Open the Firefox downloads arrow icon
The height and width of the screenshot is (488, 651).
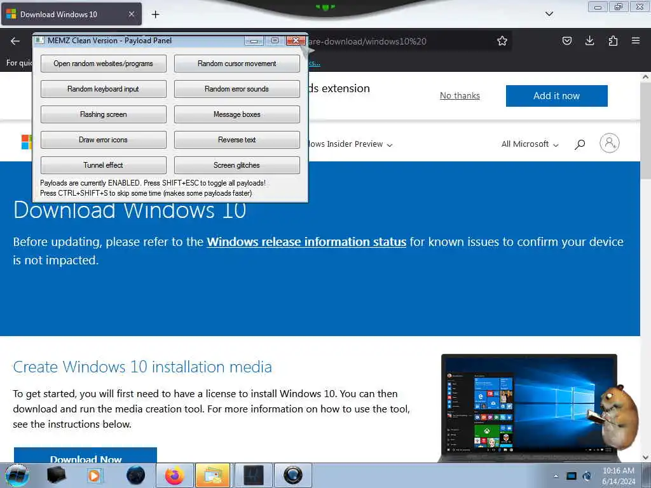click(589, 41)
